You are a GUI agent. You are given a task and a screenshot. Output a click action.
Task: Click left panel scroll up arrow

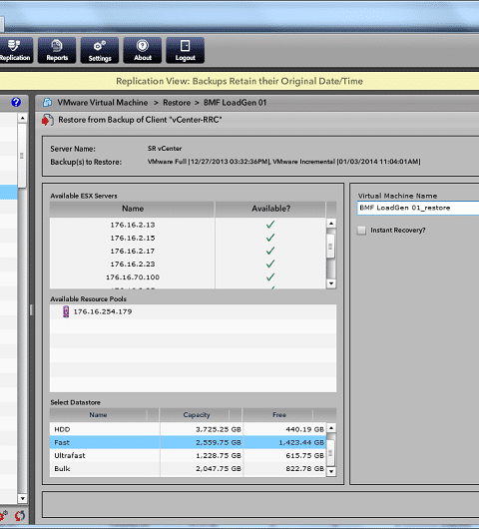[x=22, y=118]
